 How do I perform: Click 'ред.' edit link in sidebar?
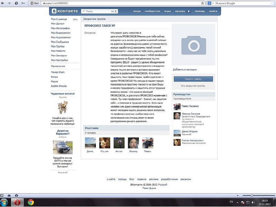[75, 19]
